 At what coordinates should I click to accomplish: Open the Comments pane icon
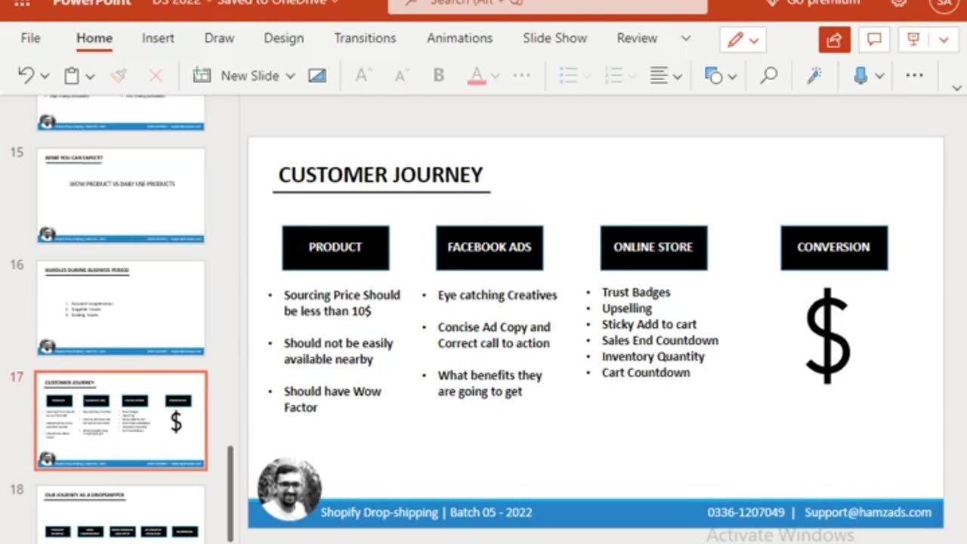pos(874,40)
